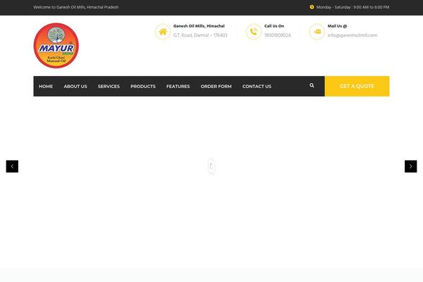The image size is (423, 282).
Task: Open the Contact Us menu item
Action: point(257,86)
